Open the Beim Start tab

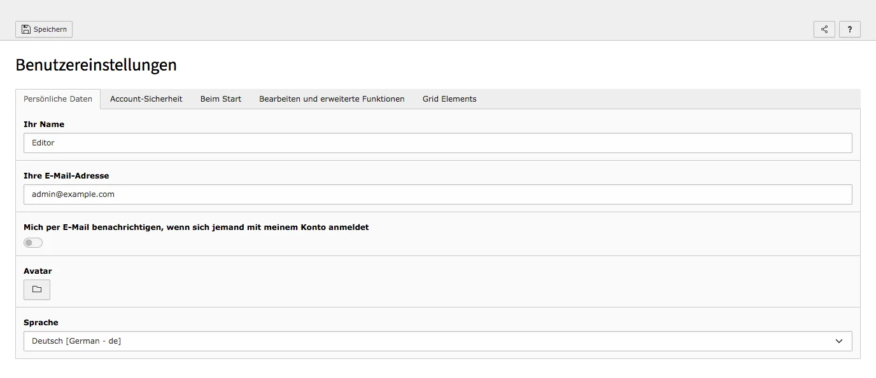tap(220, 98)
